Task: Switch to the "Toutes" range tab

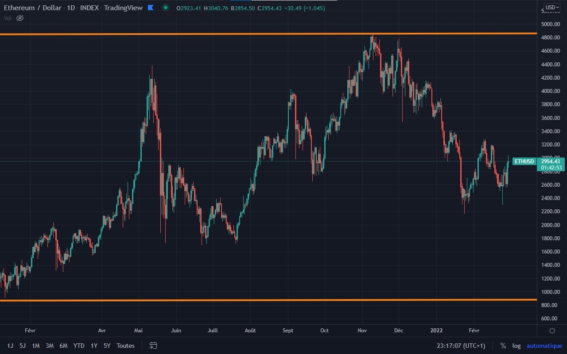Action: click(x=125, y=346)
